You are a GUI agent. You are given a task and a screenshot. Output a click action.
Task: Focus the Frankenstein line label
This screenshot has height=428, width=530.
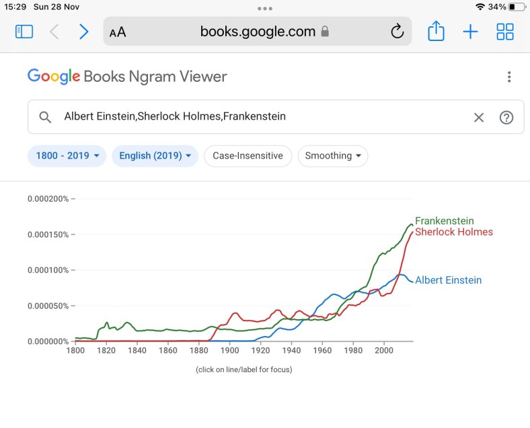(x=444, y=220)
